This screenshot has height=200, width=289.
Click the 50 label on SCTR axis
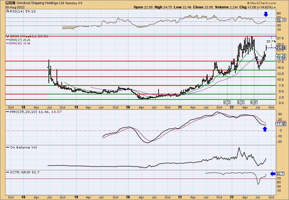(x=279, y=182)
